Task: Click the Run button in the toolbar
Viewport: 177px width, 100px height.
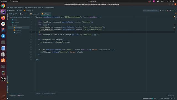Action: pyautogui.click(x=160, y=11)
